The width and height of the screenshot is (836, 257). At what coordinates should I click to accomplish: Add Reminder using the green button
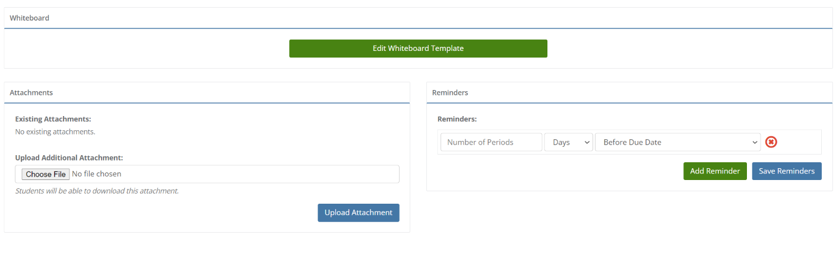[x=715, y=171]
